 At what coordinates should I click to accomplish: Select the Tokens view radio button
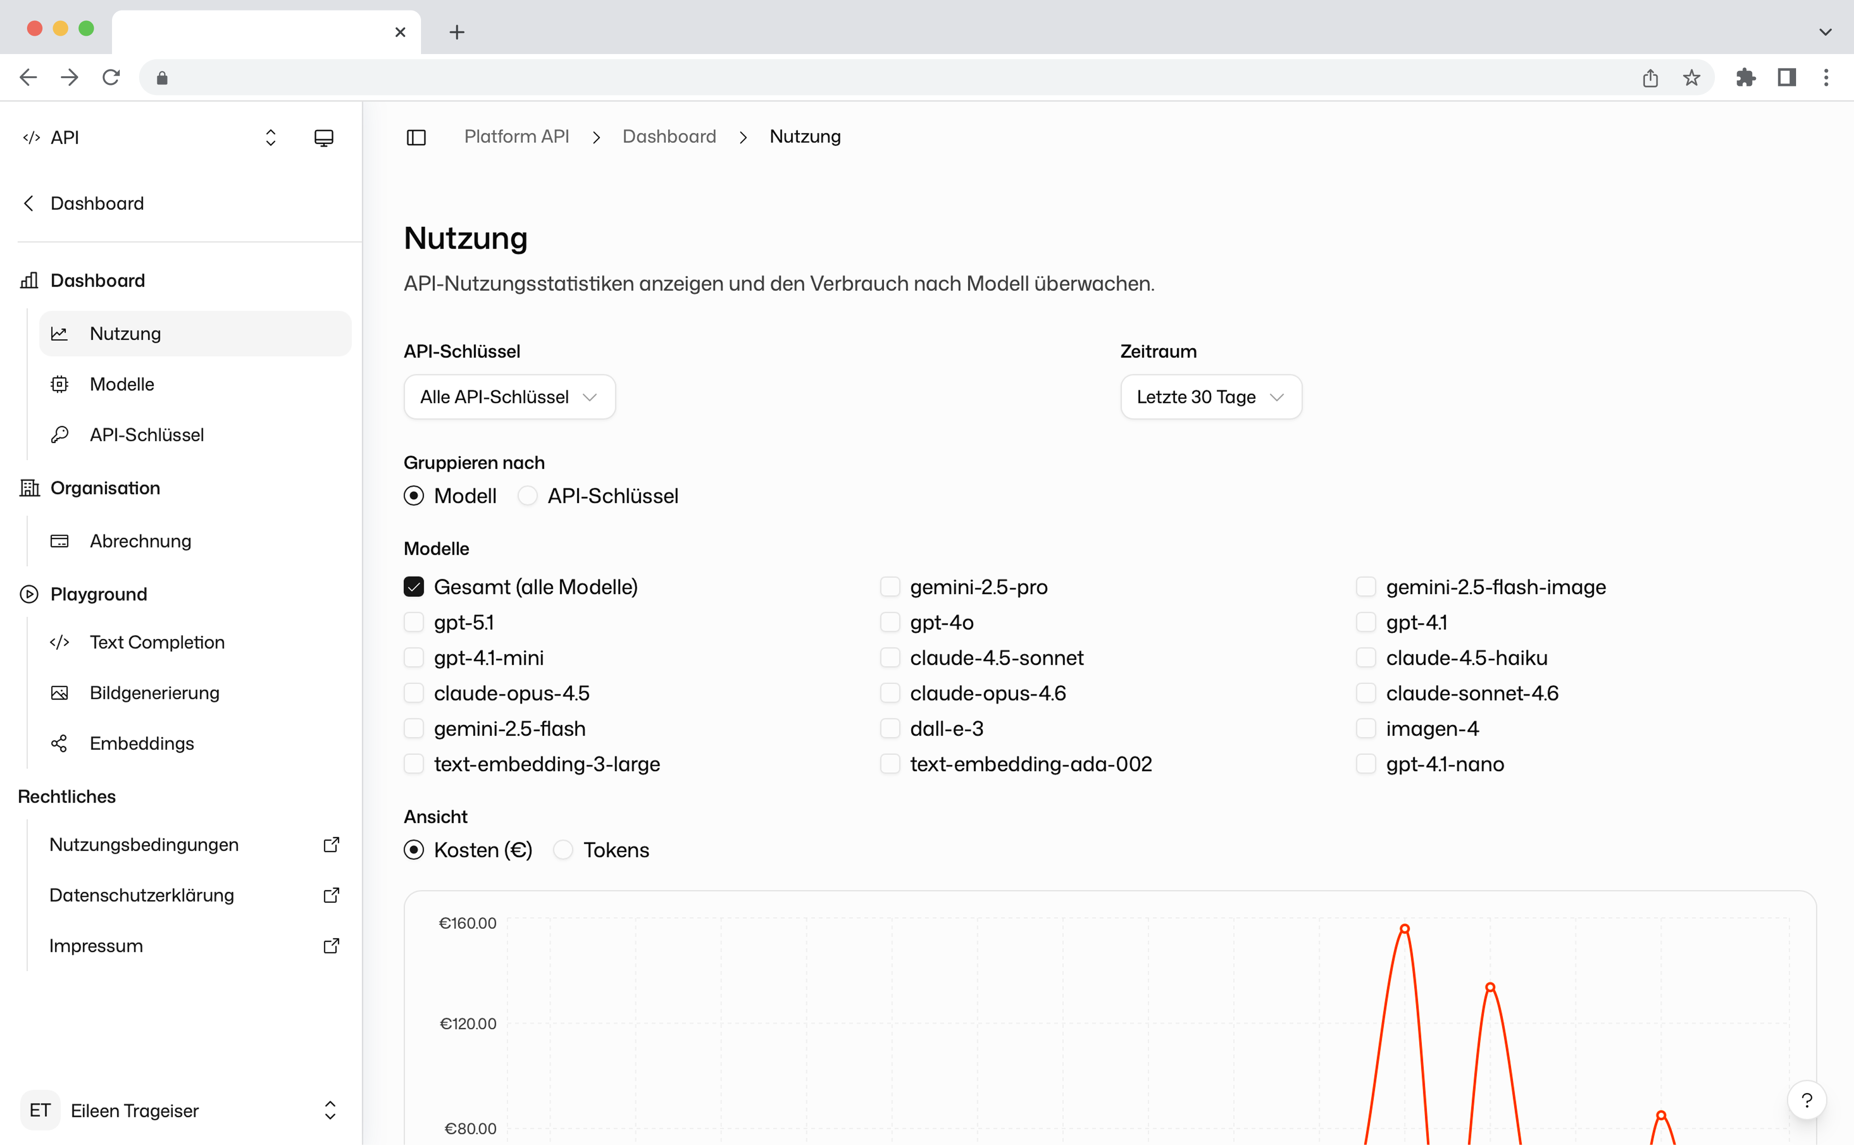[563, 850]
